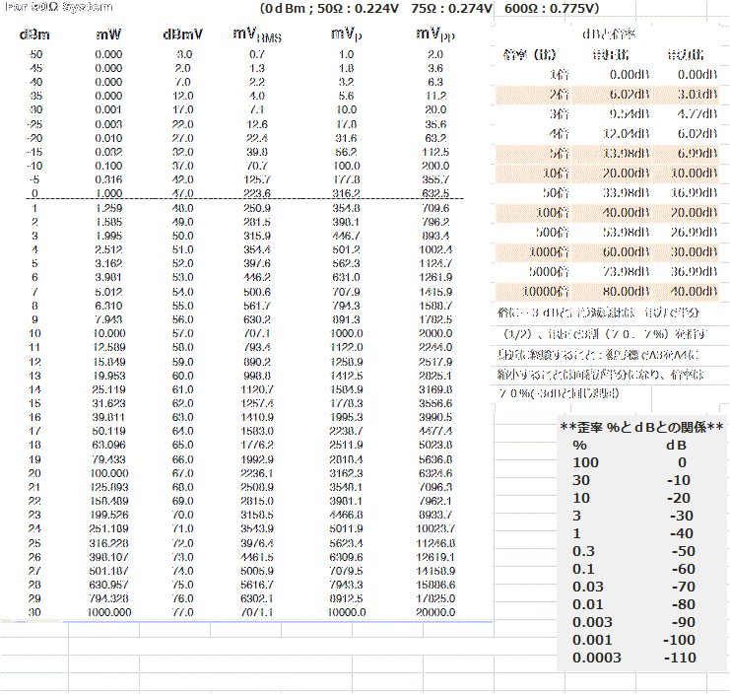Select the '600Ω : 0.775V' reference text
The image size is (730, 694).
click(x=552, y=9)
